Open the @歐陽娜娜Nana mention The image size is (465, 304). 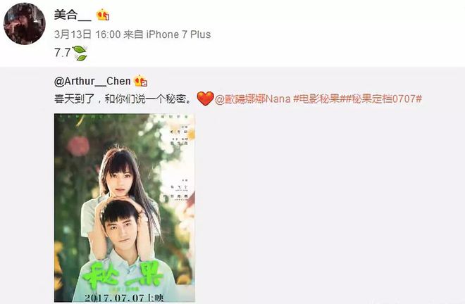[x=252, y=99]
